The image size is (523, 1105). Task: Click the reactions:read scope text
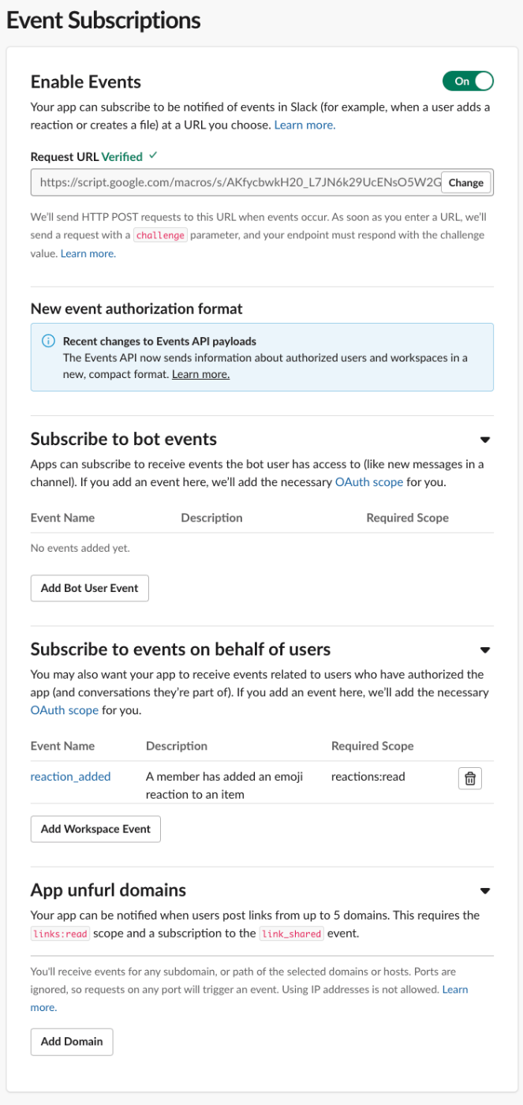coord(368,776)
